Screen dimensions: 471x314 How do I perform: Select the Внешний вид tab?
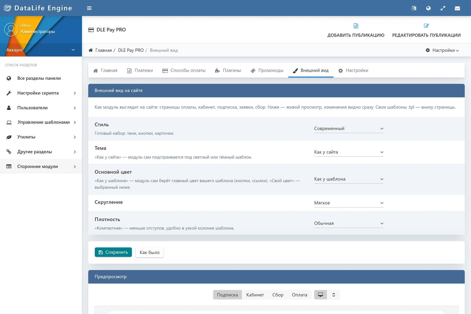click(311, 70)
